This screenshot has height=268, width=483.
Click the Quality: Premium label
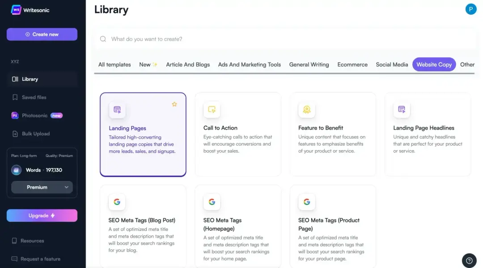(x=59, y=156)
